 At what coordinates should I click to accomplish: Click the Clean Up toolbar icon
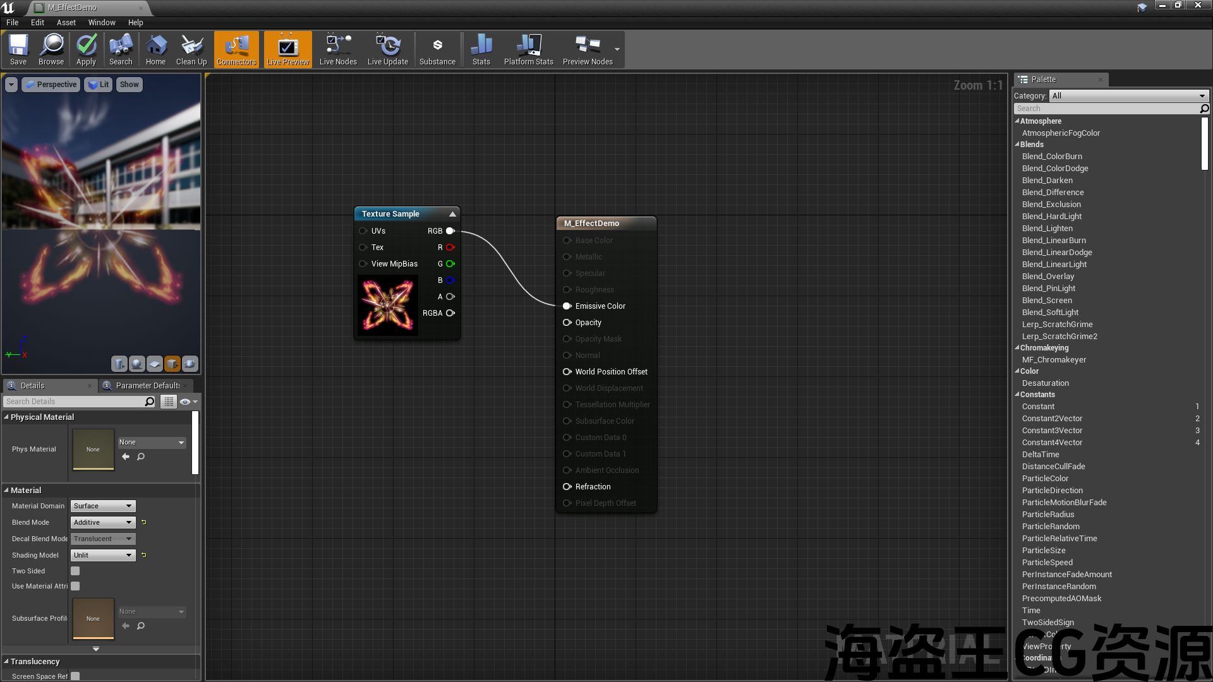coord(191,49)
